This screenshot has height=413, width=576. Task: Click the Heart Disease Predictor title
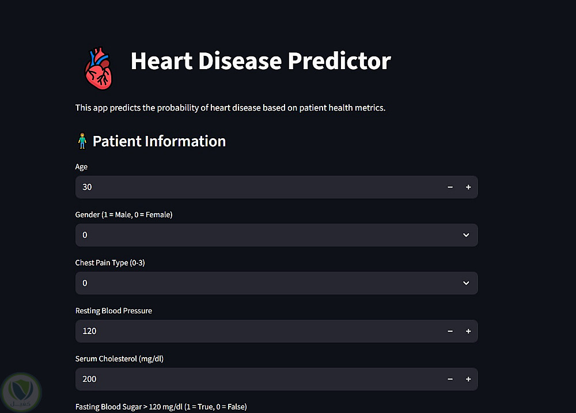260,61
